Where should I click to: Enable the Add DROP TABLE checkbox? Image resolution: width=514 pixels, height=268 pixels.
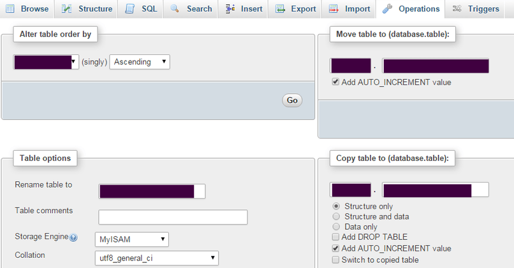(335, 237)
